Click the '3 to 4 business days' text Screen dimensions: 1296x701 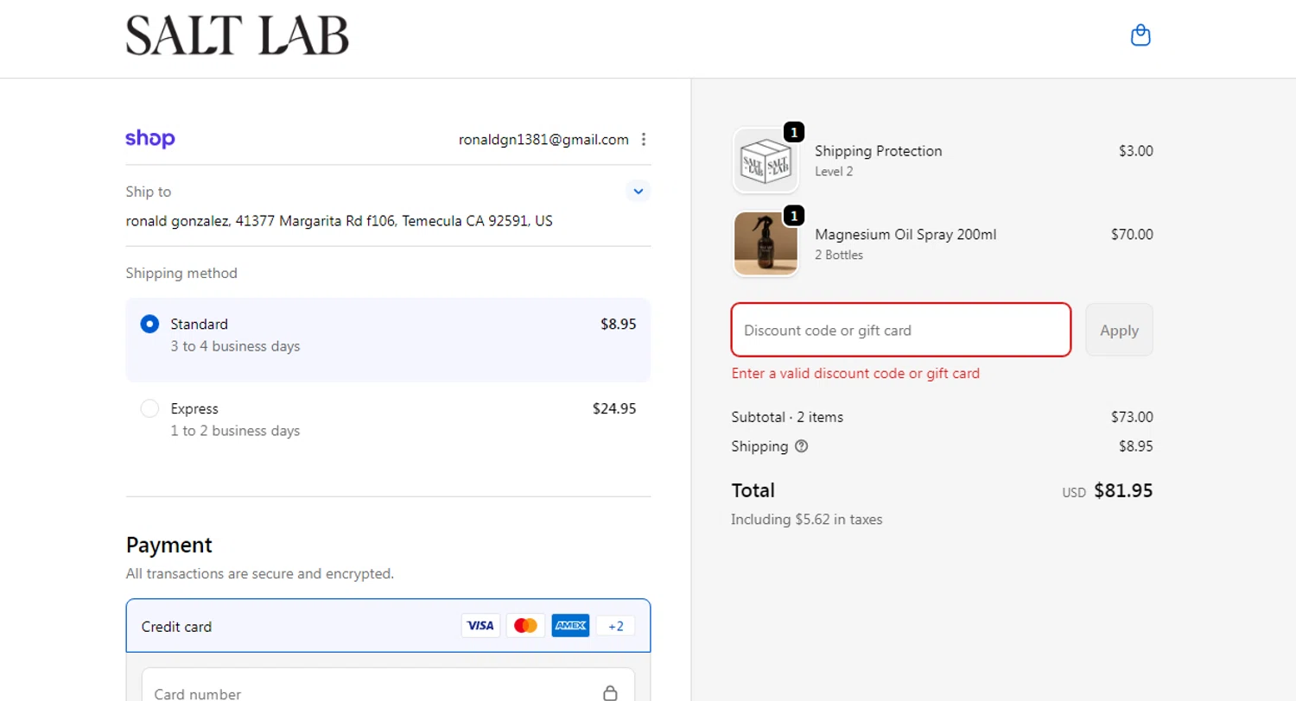click(x=235, y=346)
